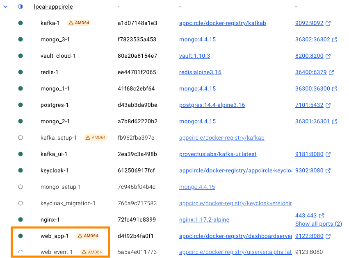
Task: Select container ID a1d07148a1e3
Action: point(137,23)
